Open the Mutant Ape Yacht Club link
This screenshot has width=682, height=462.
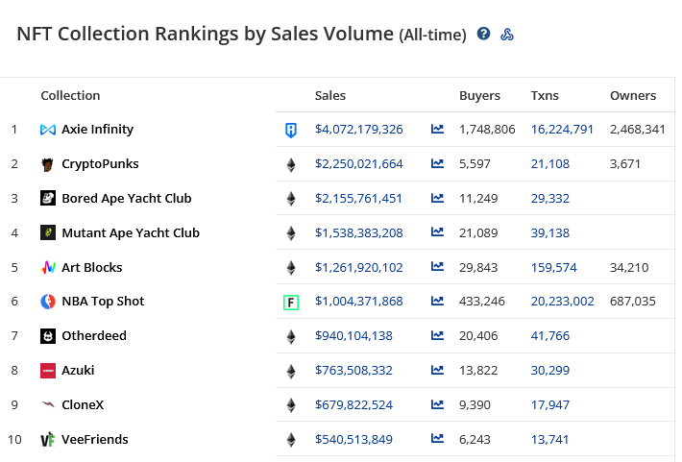coord(131,232)
